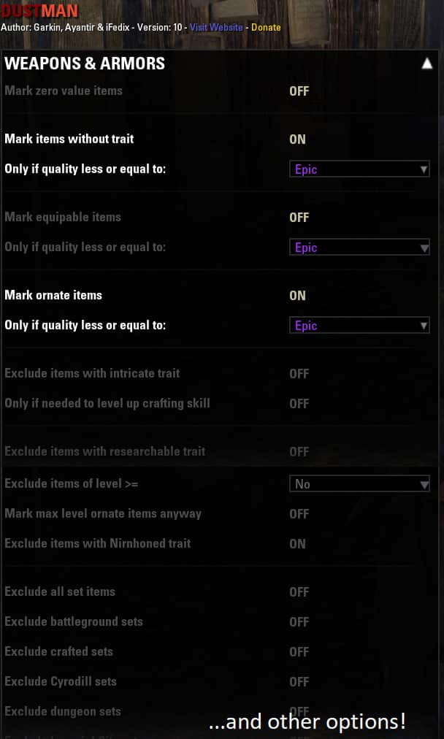Open quality dropdown under Mark ornate items
The height and width of the screenshot is (739, 444).
(359, 326)
